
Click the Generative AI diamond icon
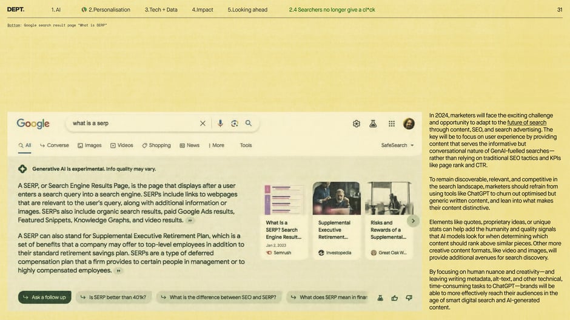pos(22,168)
